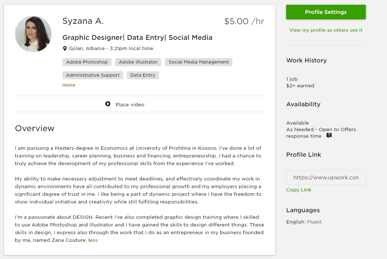Collapse the overview with the less link
387x259 pixels.
[x=93, y=240]
